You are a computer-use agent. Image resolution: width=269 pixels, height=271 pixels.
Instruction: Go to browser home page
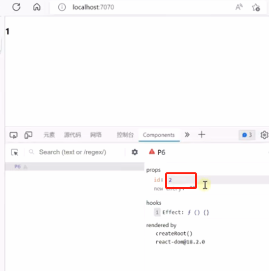tap(37, 7)
